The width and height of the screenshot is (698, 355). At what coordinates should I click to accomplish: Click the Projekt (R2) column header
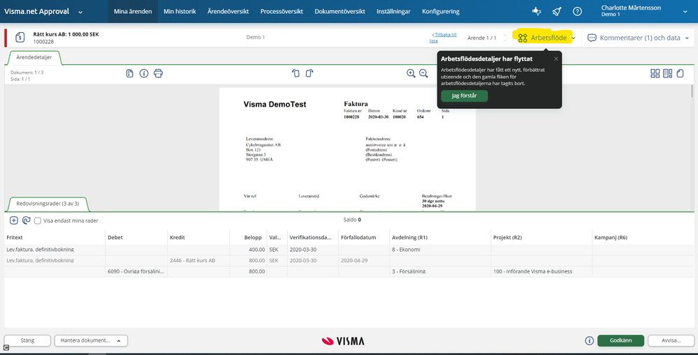pos(541,237)
